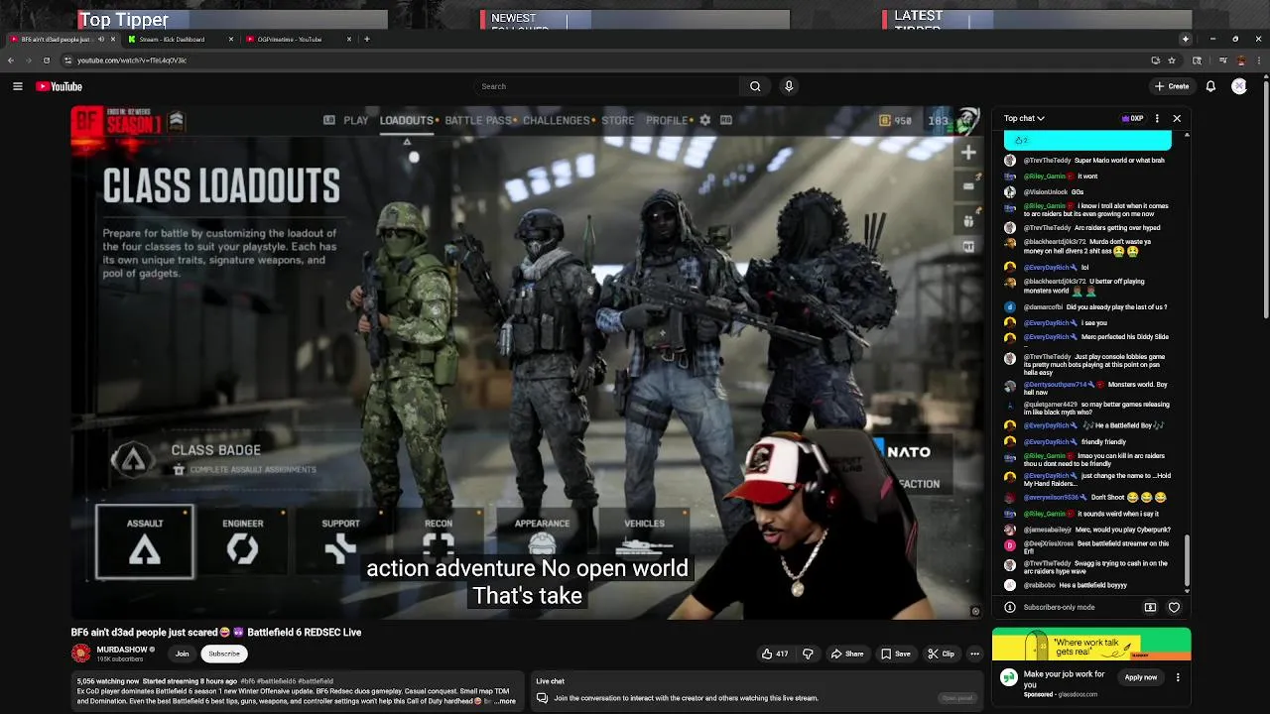Share the live stream
Viewport: 1270px width, 714px height.
tap(847, 654)
